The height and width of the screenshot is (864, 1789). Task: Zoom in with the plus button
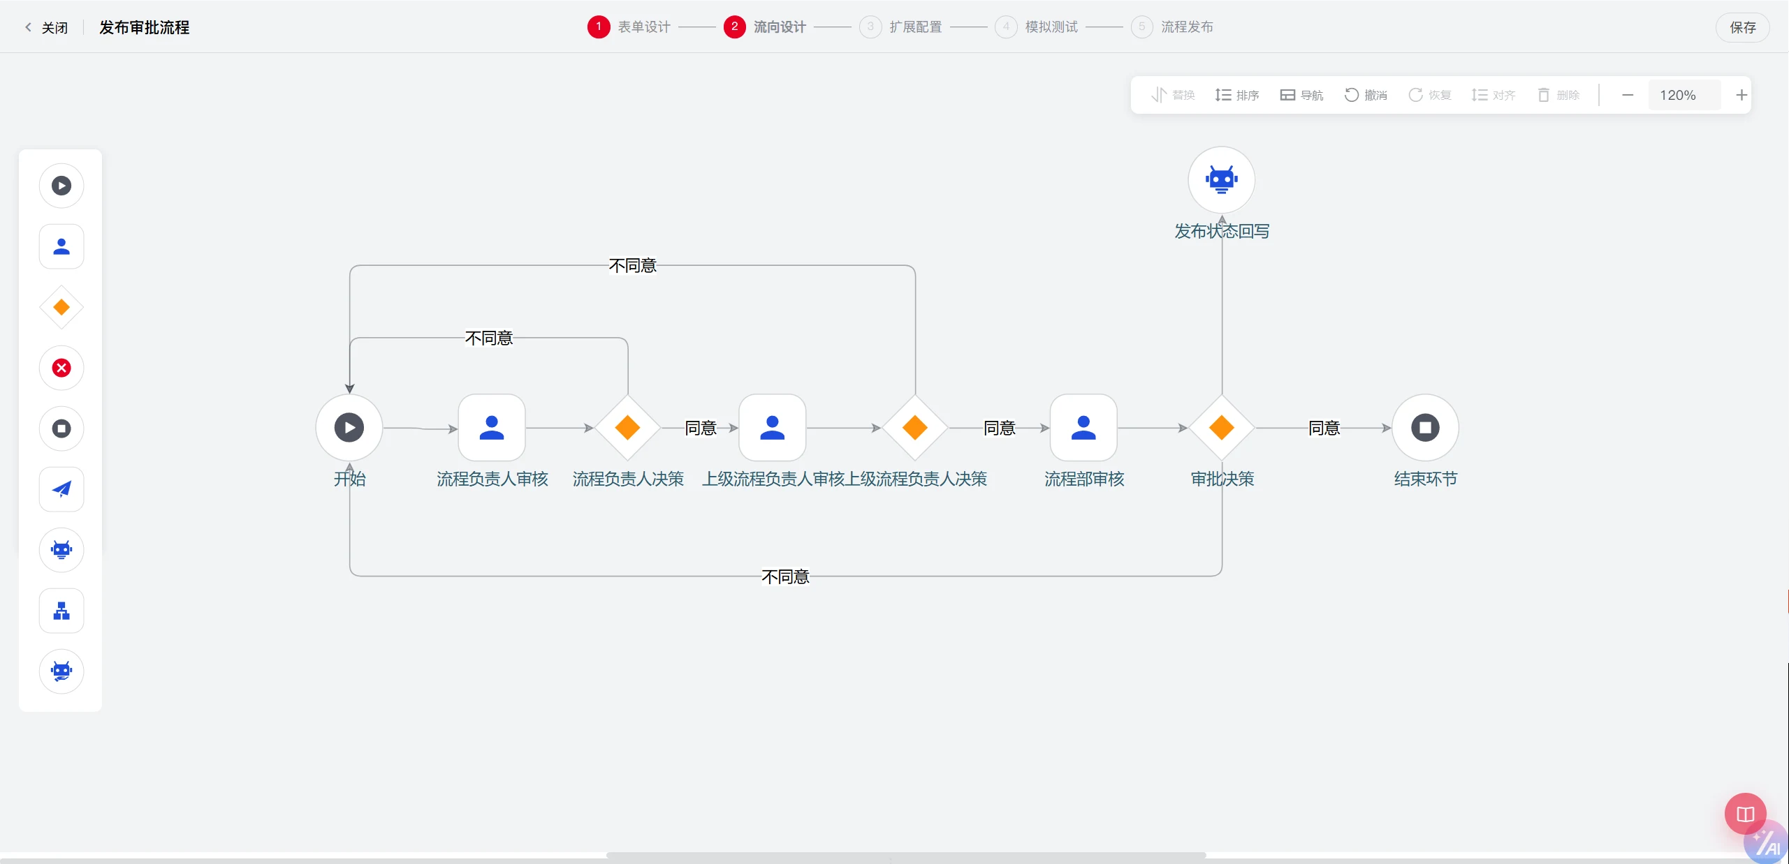coord(1741,95)
